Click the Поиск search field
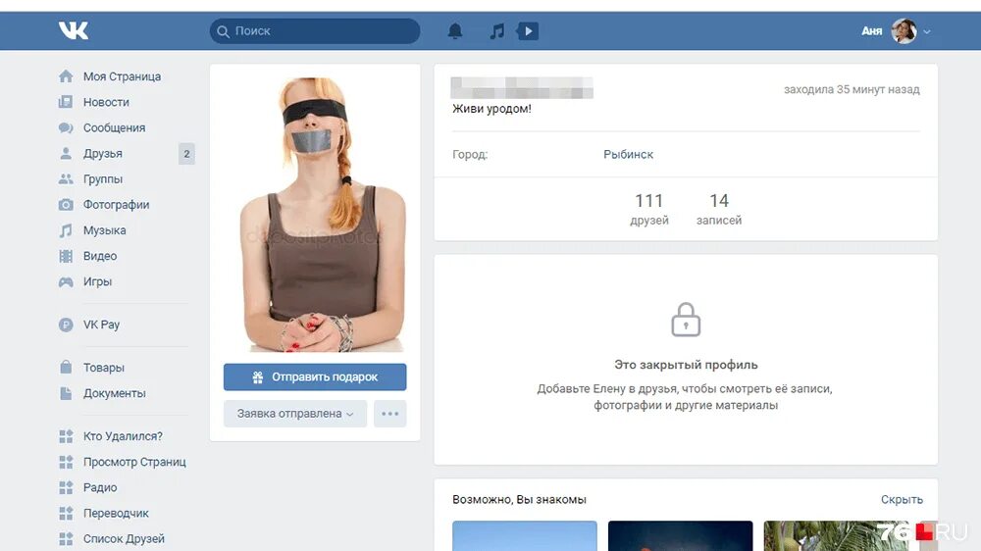981x551 pixels. tap(315, 31)
